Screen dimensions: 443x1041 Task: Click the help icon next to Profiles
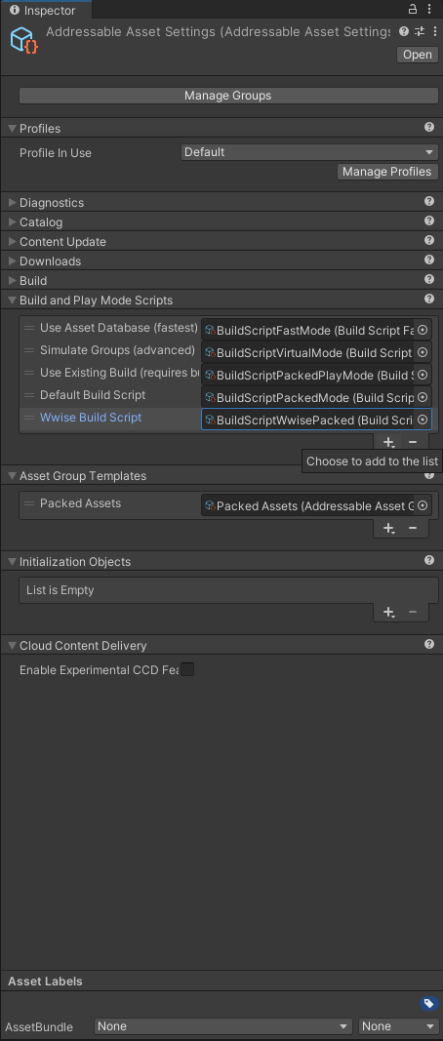(x=429, y=128)
